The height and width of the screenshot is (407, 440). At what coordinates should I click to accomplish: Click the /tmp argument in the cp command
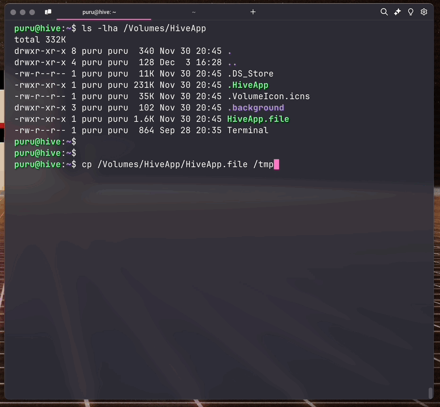[263, 164]
